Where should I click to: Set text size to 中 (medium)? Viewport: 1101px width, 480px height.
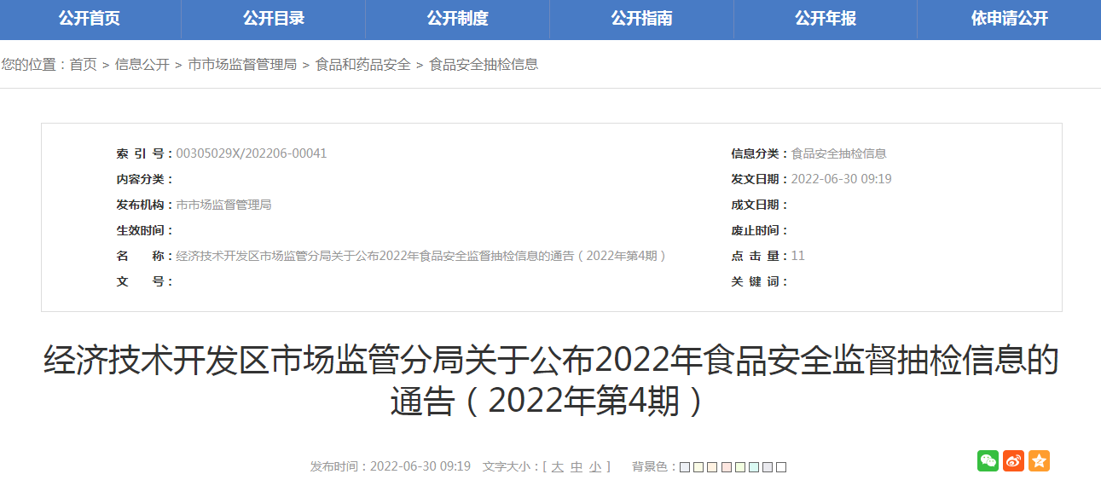(577, 467)
